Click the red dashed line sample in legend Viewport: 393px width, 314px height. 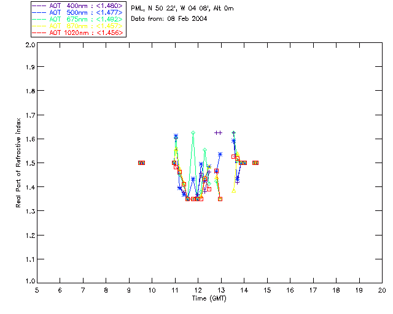39,33
